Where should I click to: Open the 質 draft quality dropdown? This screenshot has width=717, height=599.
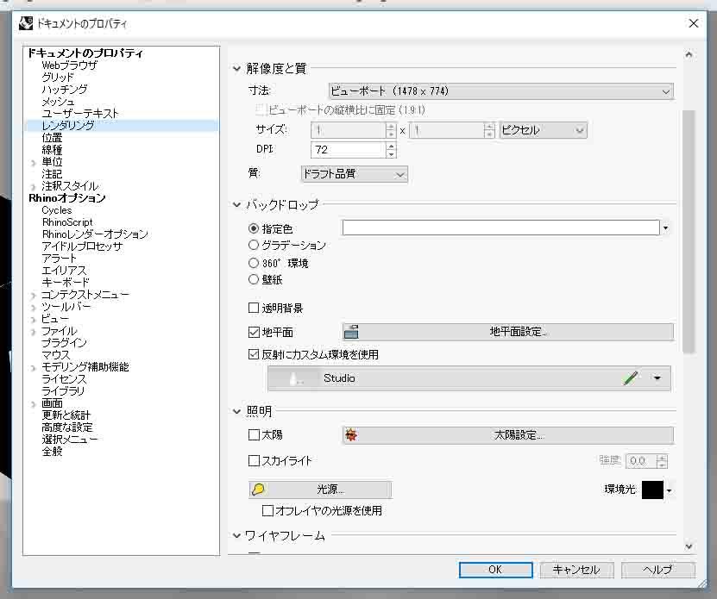(354, 174)
